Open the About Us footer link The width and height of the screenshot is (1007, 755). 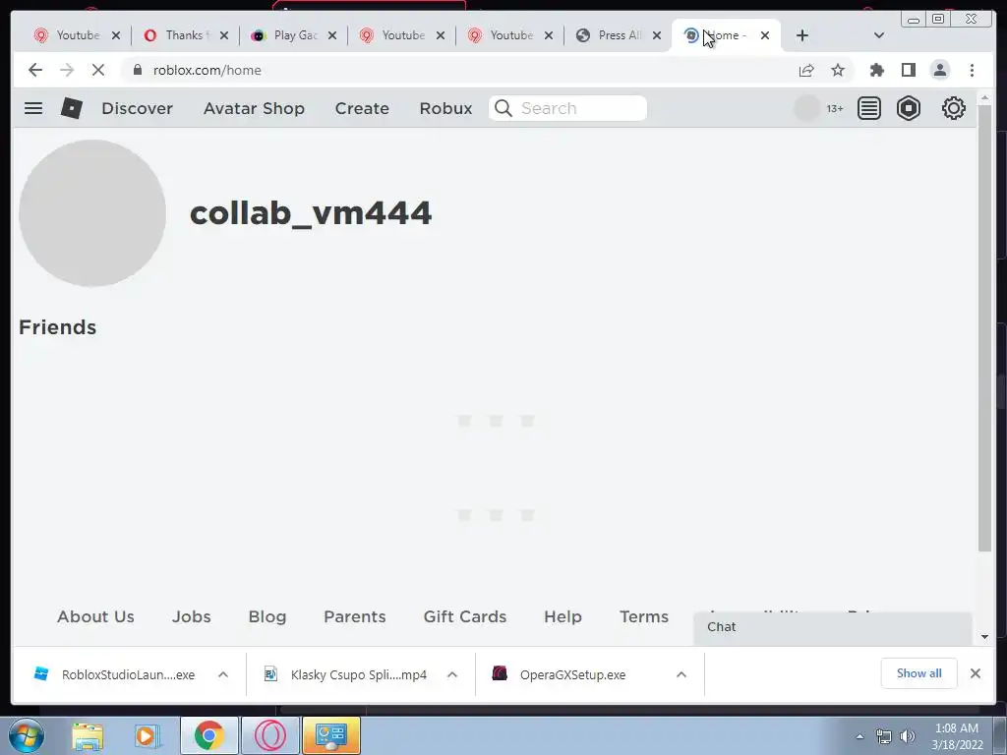pos(95,617)
